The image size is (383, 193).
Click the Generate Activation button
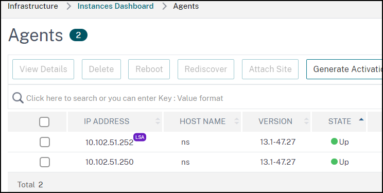pos(344,69)
